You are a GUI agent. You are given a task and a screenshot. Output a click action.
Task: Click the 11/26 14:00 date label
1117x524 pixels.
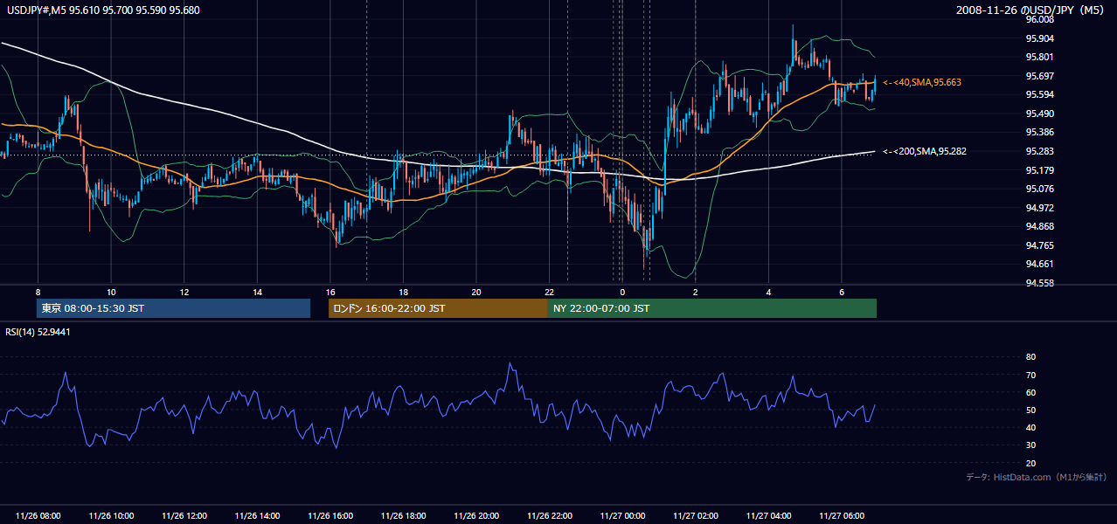click(x=257, y=516)
